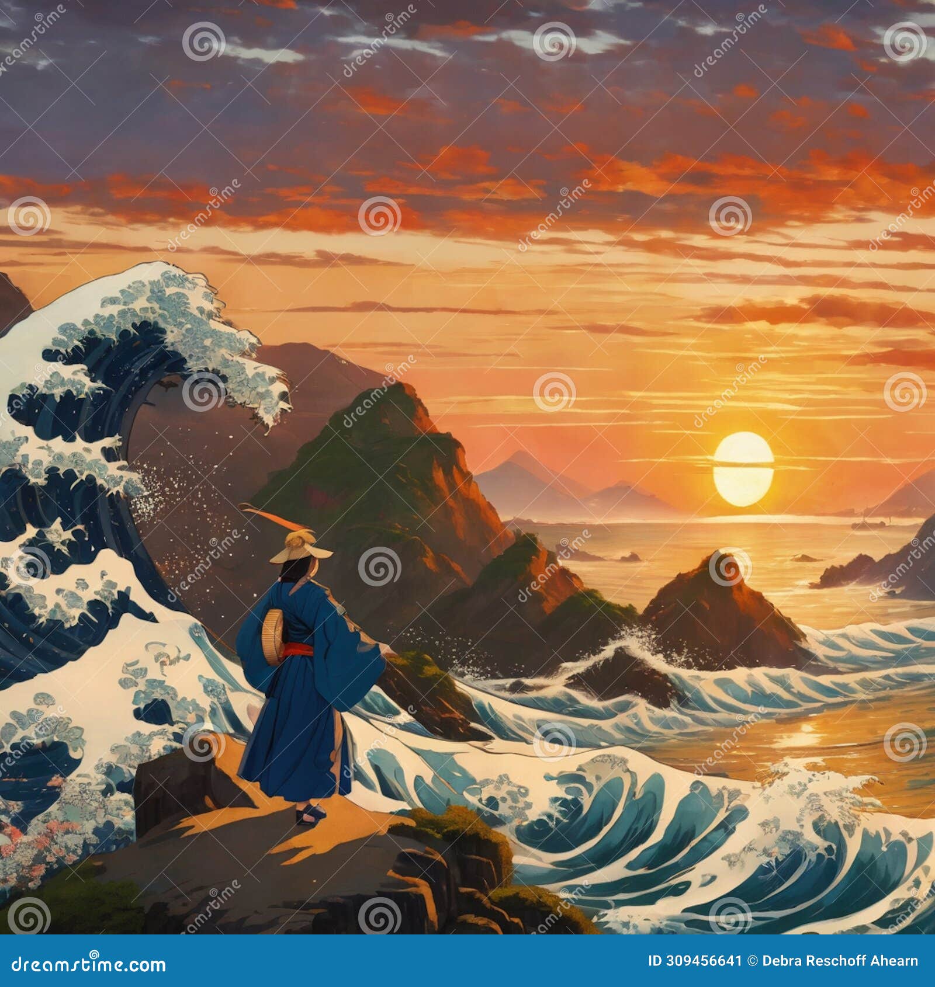Screen dimensions: 935x987
Task: Click the copyright symbol in the footer bar
Action: 752,961
